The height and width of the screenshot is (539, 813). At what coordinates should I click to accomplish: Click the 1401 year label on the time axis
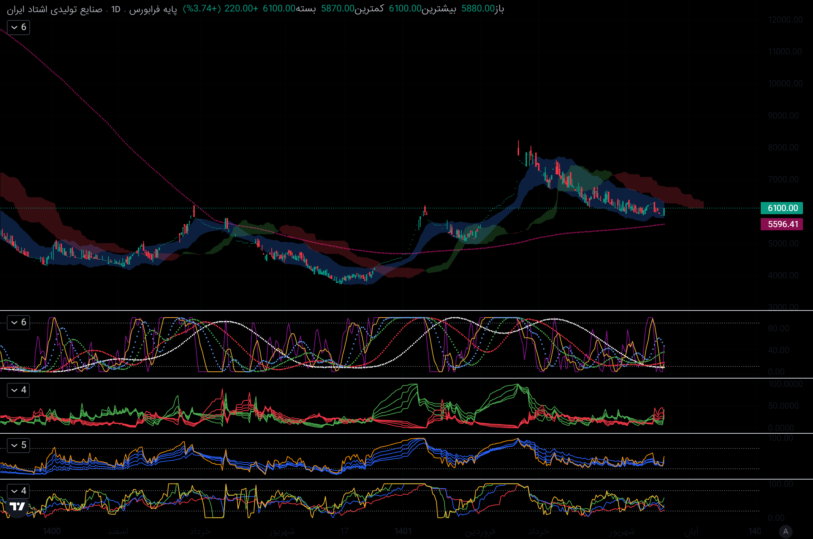[403, 531]
